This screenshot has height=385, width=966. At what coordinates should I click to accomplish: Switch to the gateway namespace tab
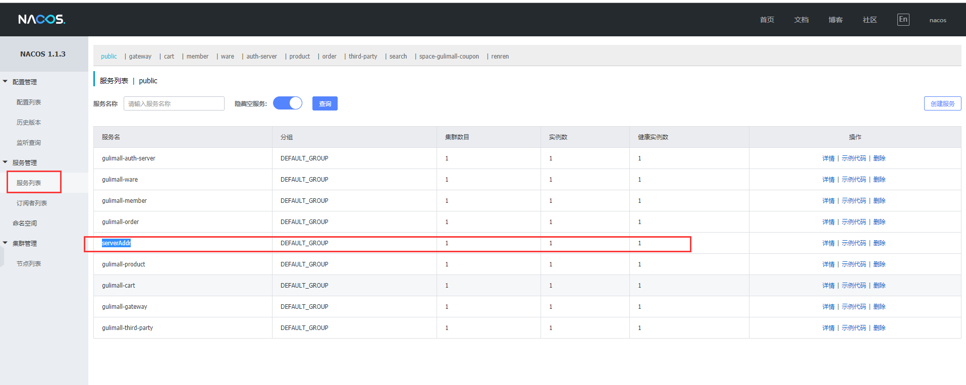point(140,57)
